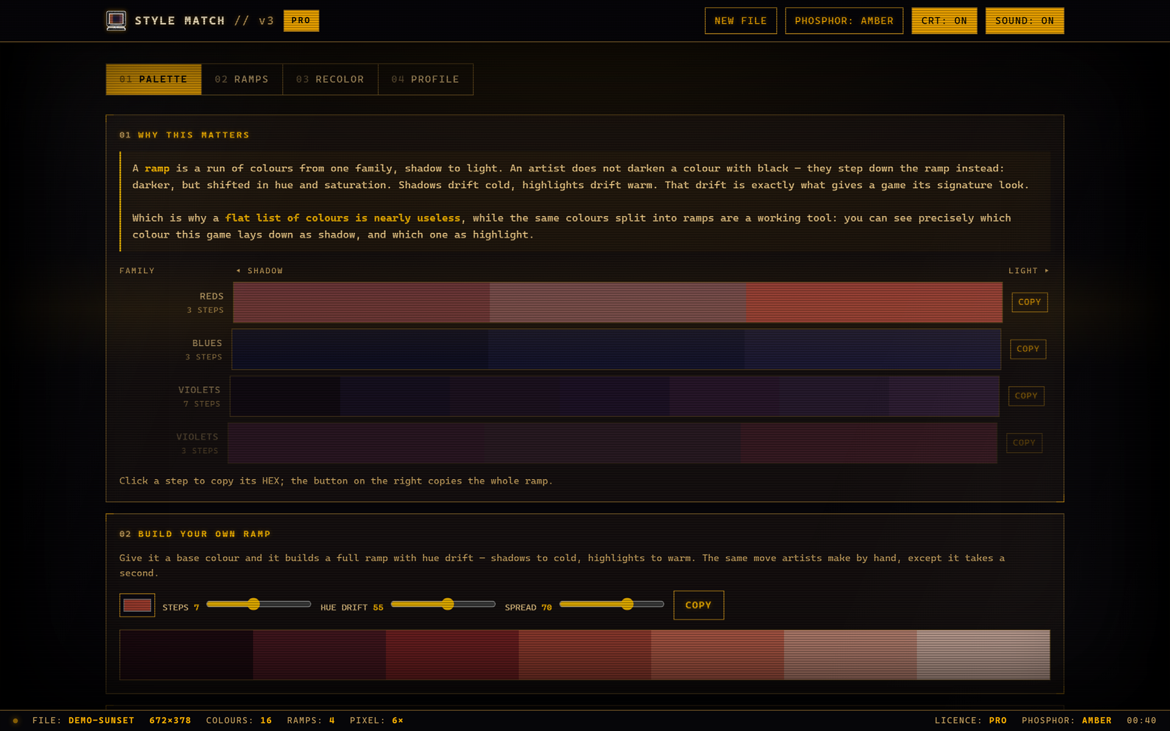This screenshot has height=731, width=1170.
Task: Click the REDS family label
Action: pos(211,296)
